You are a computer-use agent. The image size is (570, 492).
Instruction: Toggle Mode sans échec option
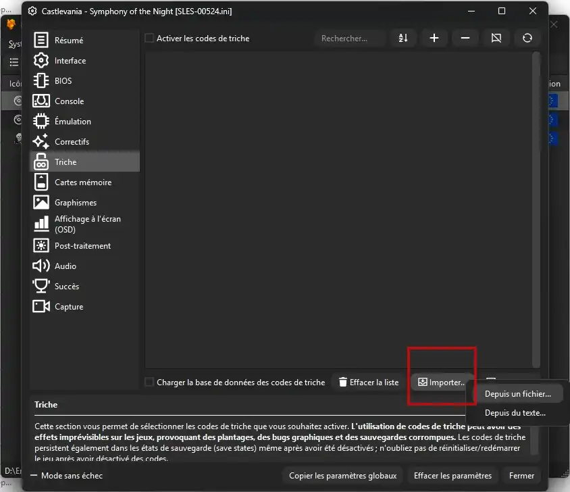click(x=67, y=476)
